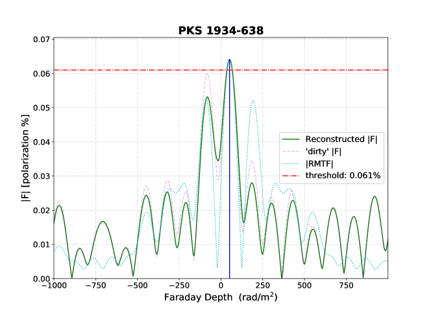Click the 'Faraday Depth (rad/m²)' x-axis label
Viewport: 431px width, 313px height.
(x=221, y=299)
